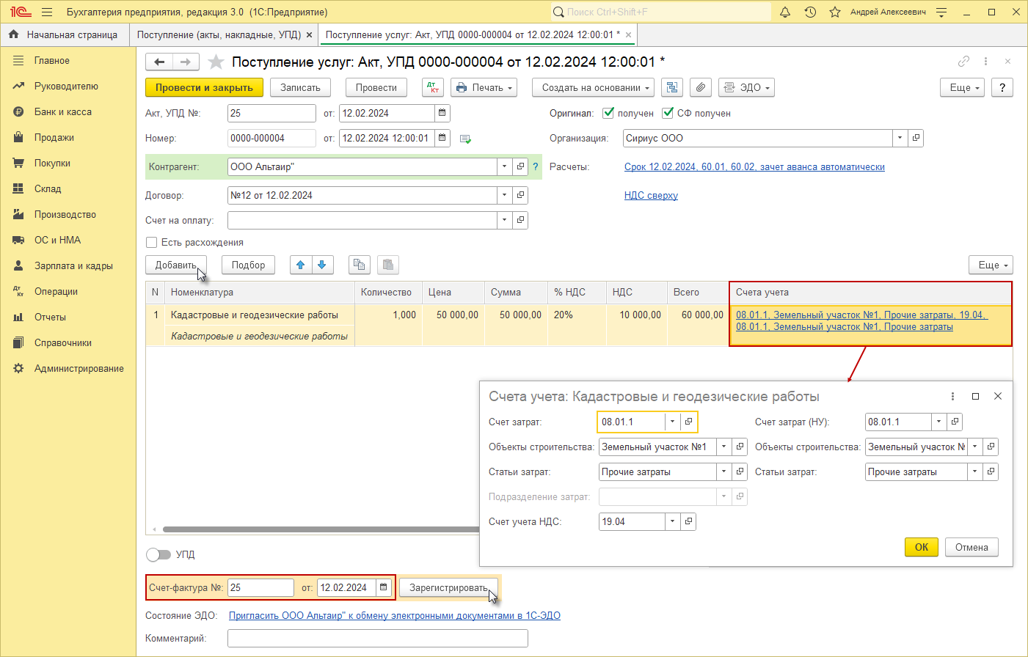Move table row down

[x=322, y=265]
